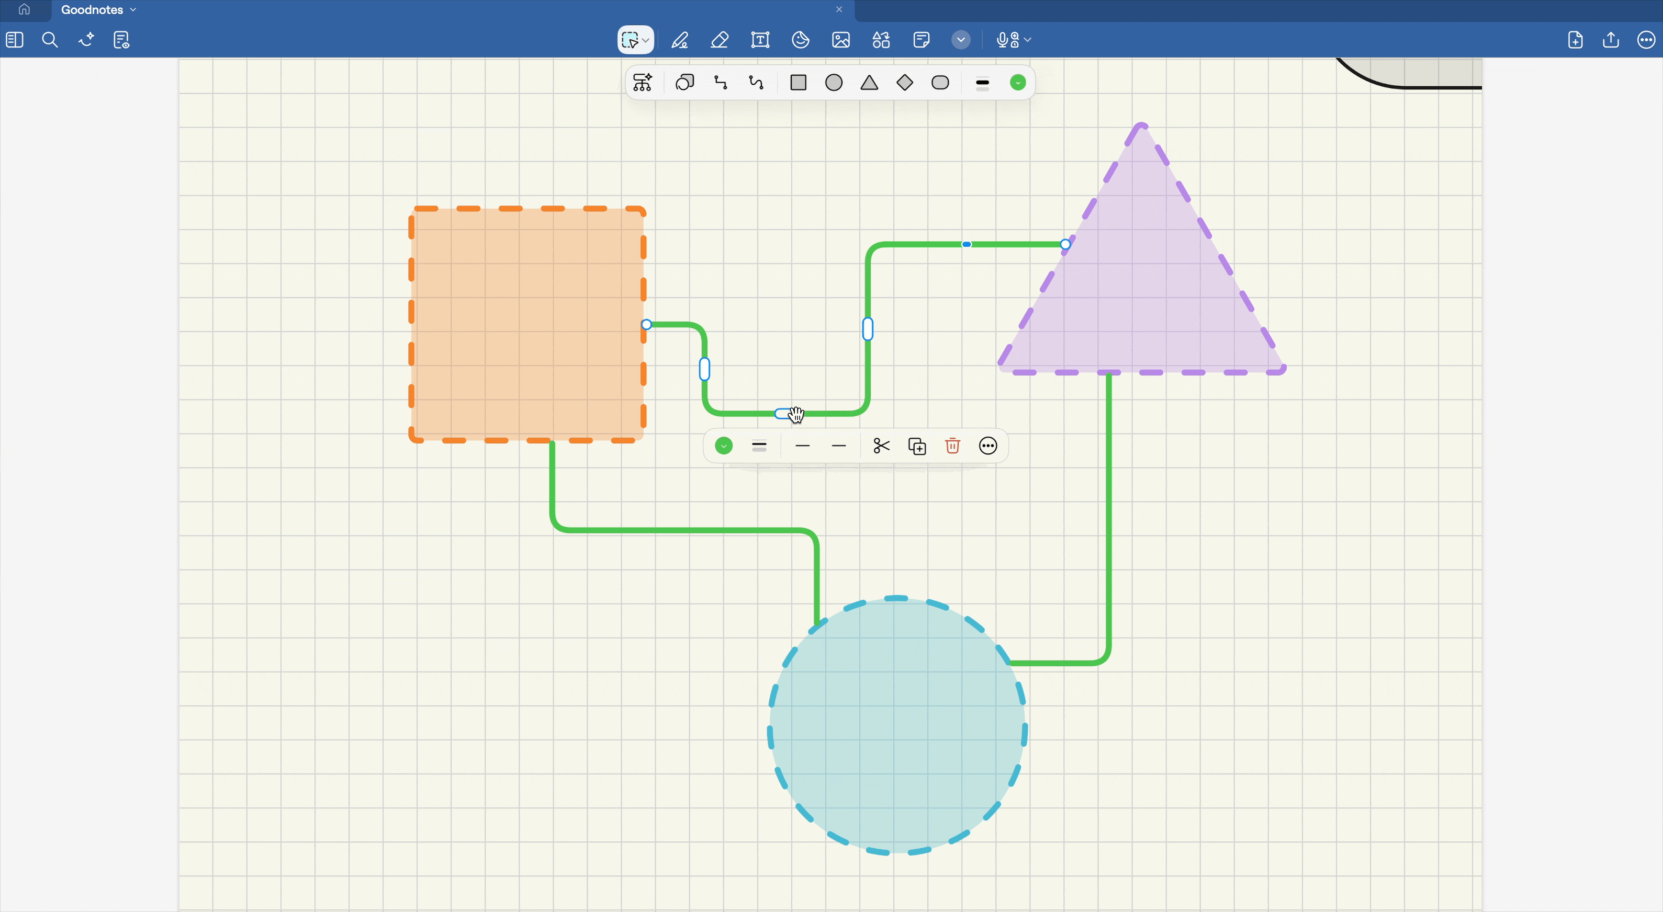The width and height of the screenshot is (1663, 912).
Task: Open connector start-end style option
Action: point(802,446)
